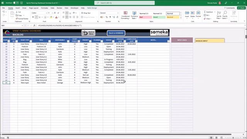Switch to Page Layout view in status bar
Screen dimensions: 247x139
217,137
